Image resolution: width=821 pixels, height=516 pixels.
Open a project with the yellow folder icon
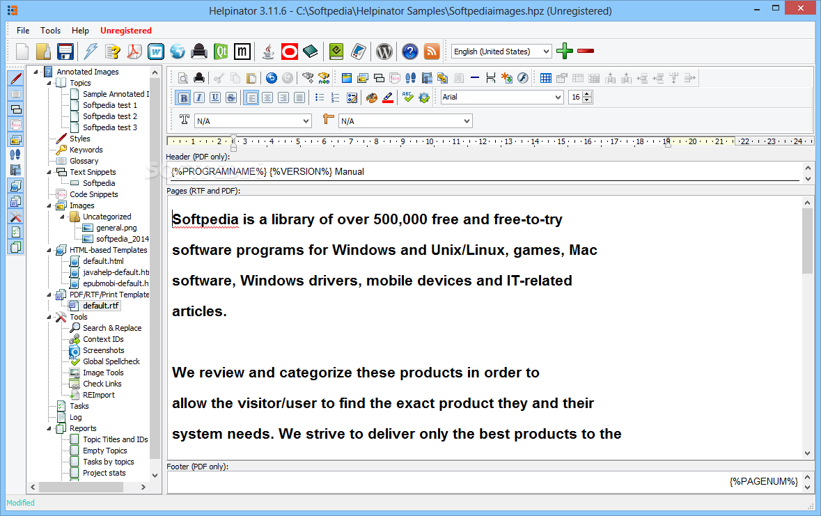[43, 52]
